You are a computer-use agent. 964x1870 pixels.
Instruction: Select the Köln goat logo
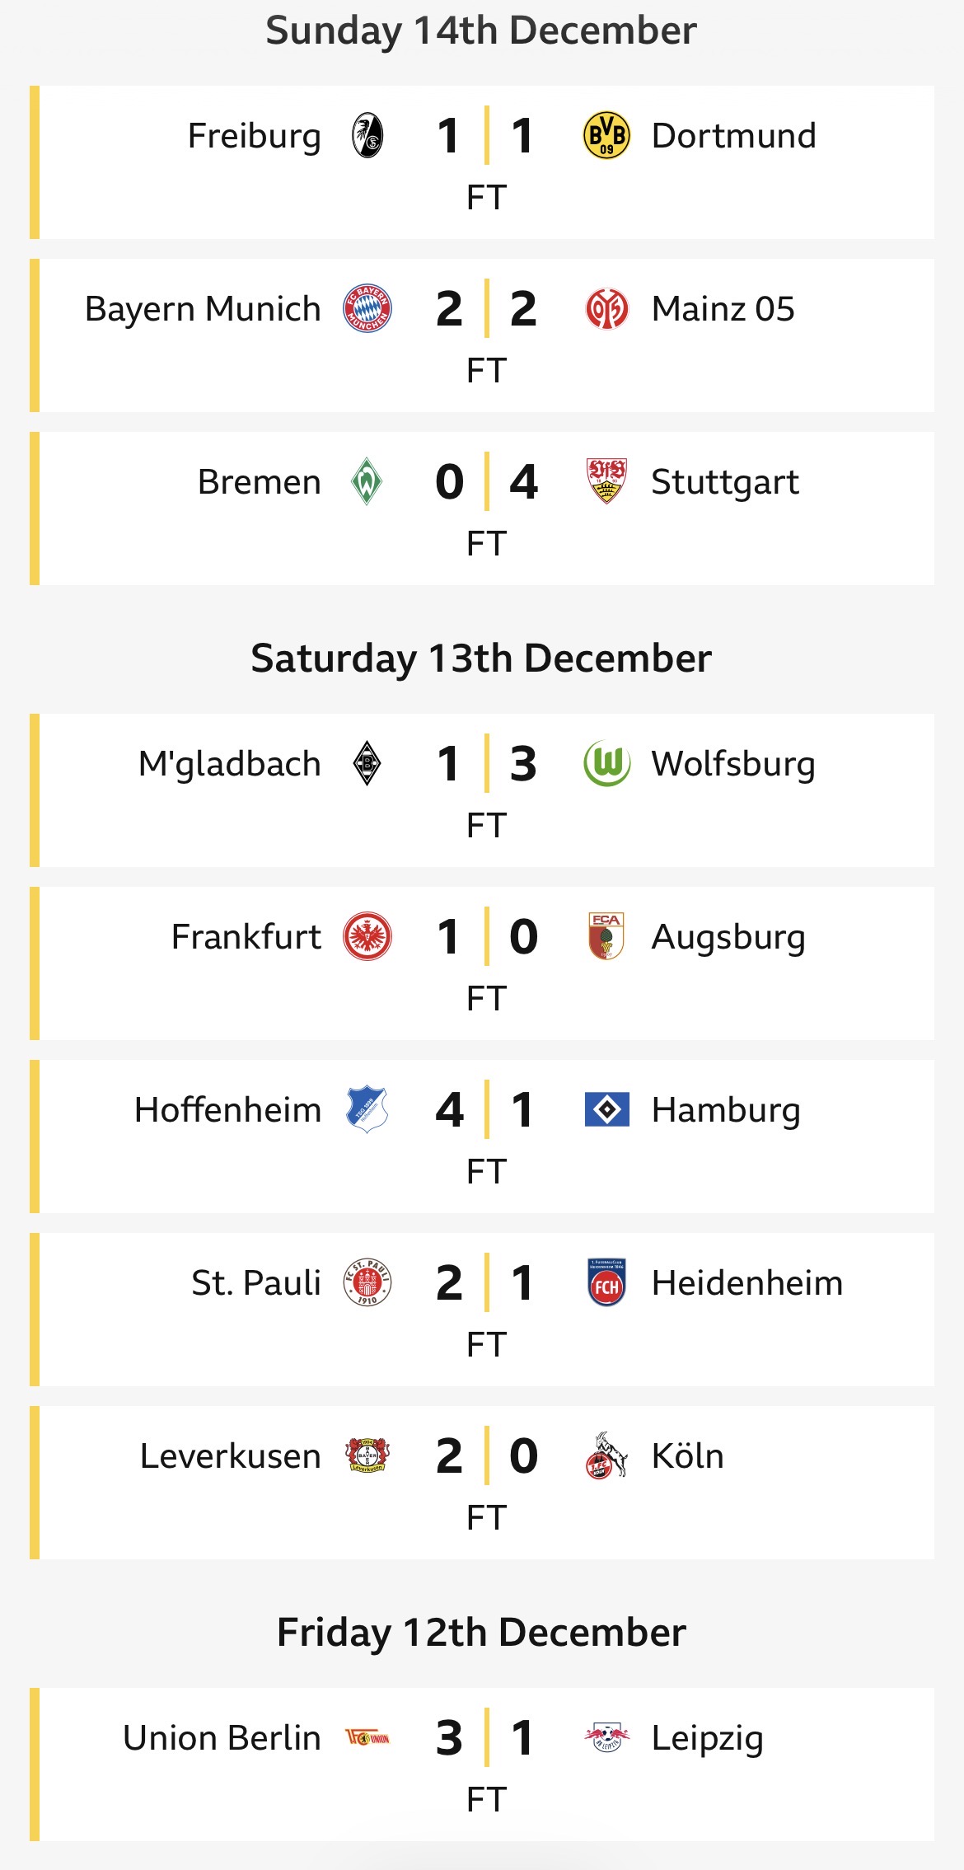pyautogui.click(x=606, y=1455)
